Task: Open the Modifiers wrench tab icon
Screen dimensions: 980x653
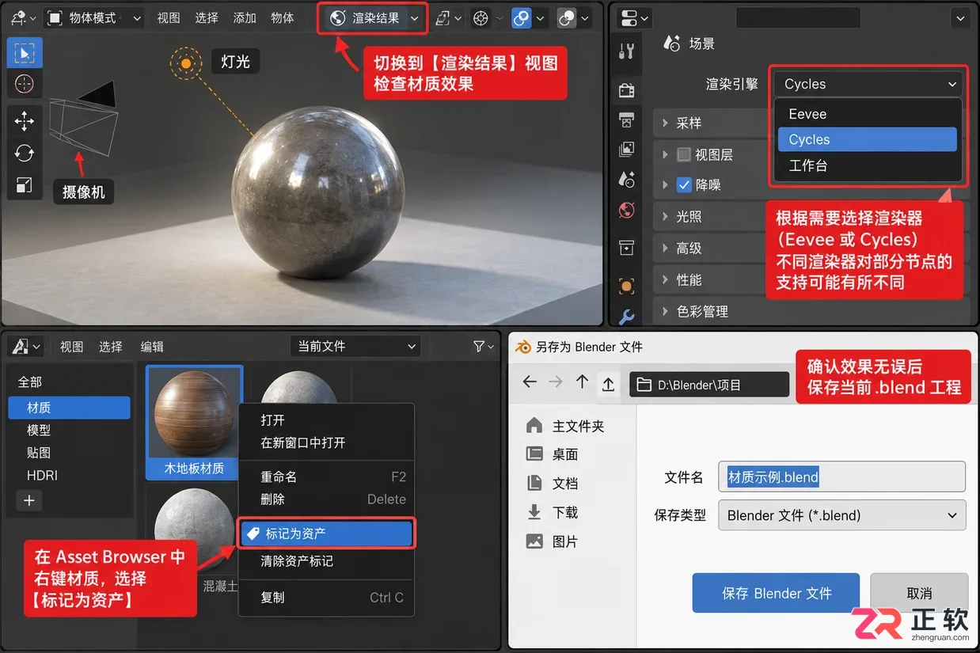Action: (x=627, y=317)
